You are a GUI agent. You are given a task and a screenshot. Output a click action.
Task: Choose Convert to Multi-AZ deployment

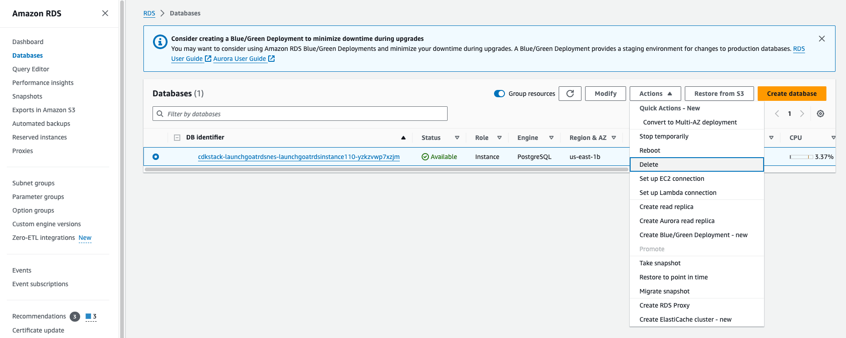697,122
